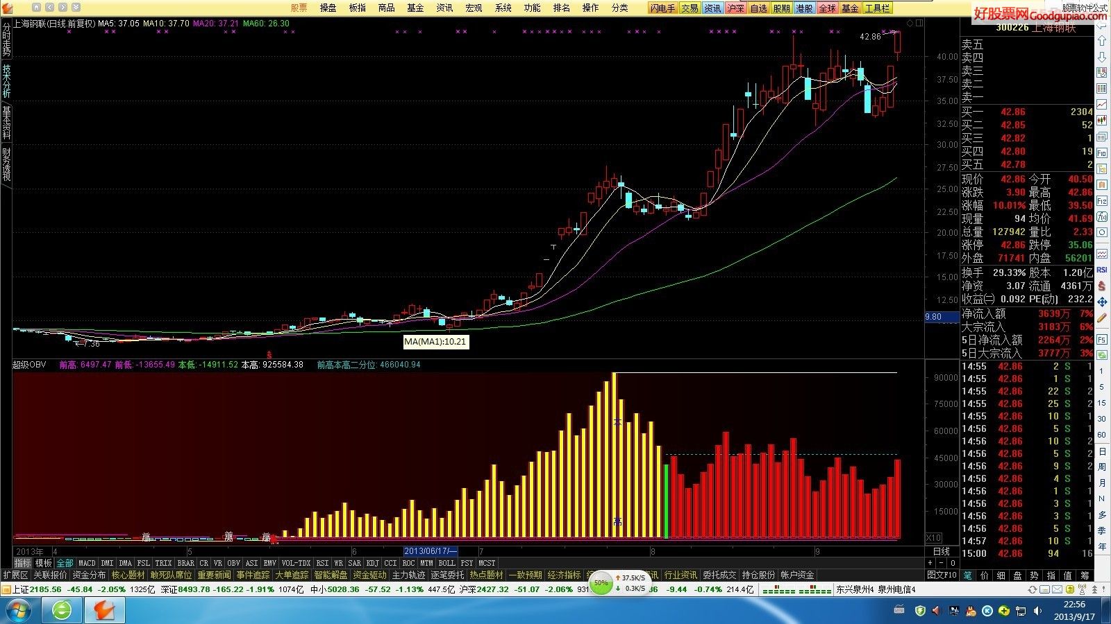1111x624 pixels.
Task: Click the home navigation icon
Action: 36,8
